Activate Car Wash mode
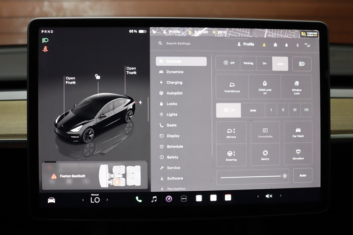 click(x=298, y=132)
